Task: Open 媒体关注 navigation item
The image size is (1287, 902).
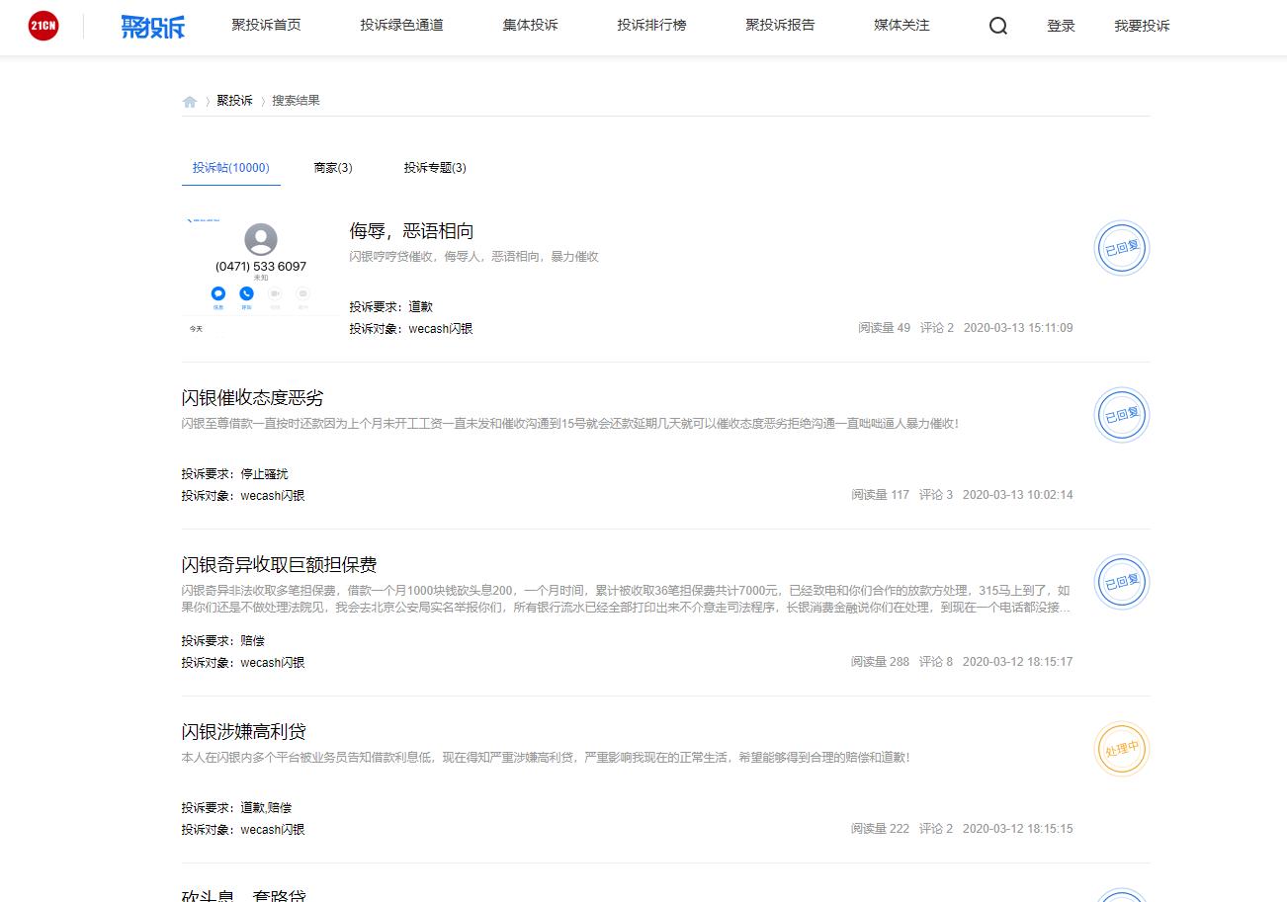Action: (x=901, y=26)
